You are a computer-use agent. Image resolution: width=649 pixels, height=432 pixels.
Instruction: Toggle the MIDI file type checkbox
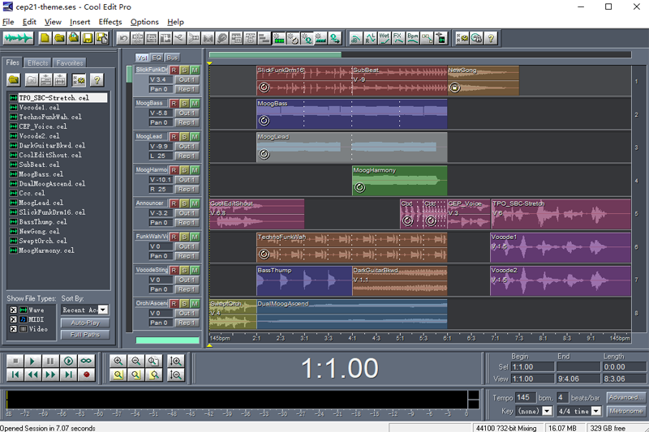pos(13,319)
